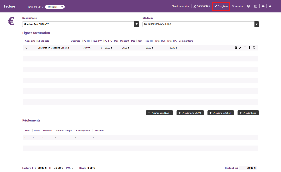Click Ajouter acte NGAP button

point(159,113)
